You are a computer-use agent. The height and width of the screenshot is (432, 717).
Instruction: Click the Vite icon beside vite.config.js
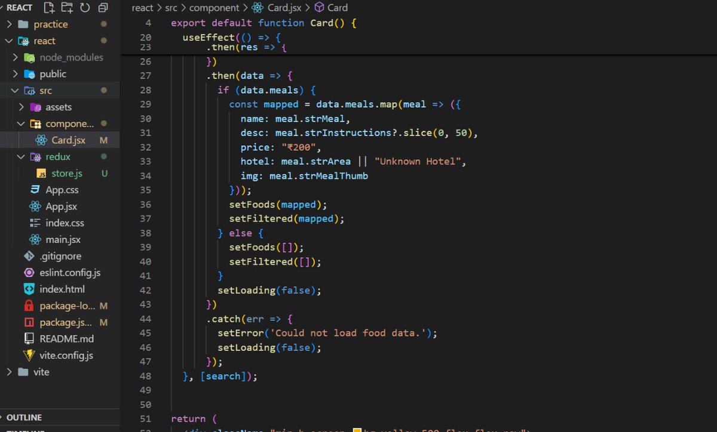point(29,355)
